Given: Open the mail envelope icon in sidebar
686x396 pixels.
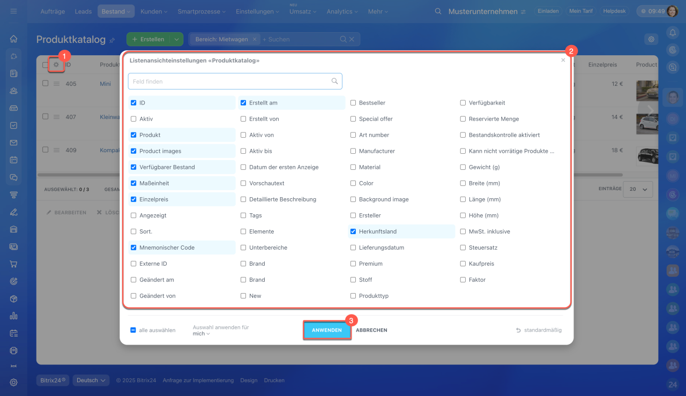Looking at the screenshot, I should coord(13,143).
